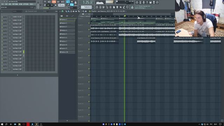Select the playlist playback speaker tool
The height and width of the screenshot is (126, 224).
pyautogui.click(x=86, y=11)
